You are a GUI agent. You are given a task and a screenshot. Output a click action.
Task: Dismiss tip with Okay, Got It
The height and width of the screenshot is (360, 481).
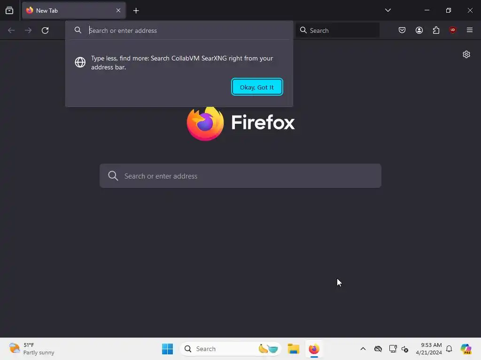tap(257, 87)
